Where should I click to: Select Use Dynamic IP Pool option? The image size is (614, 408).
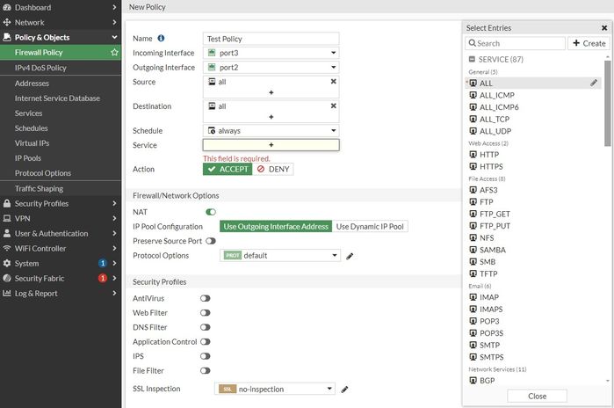370,227
